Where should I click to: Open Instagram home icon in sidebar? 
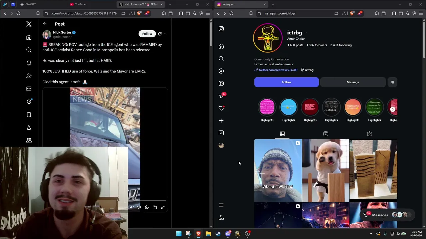(x=221, y=46)
